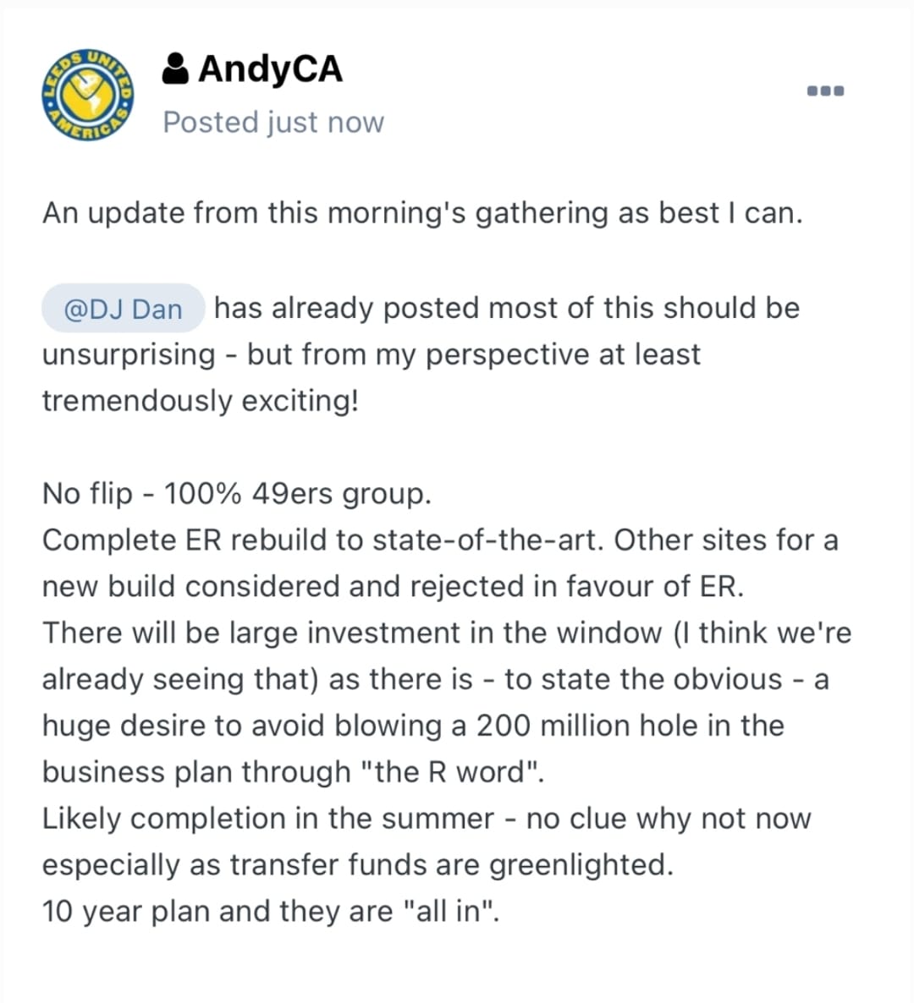This screenshot has width=914, height=1003.
Task: Open the three-dot post options menu
Action: (x=825, y=90)
